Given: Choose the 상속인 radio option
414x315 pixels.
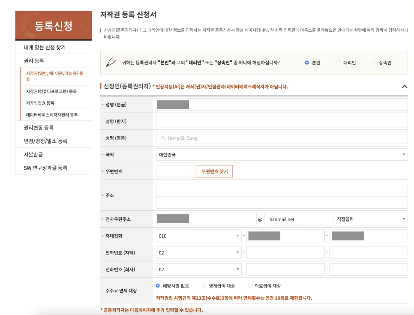Looking at the screenshot, I should click(x=374, y=63).
